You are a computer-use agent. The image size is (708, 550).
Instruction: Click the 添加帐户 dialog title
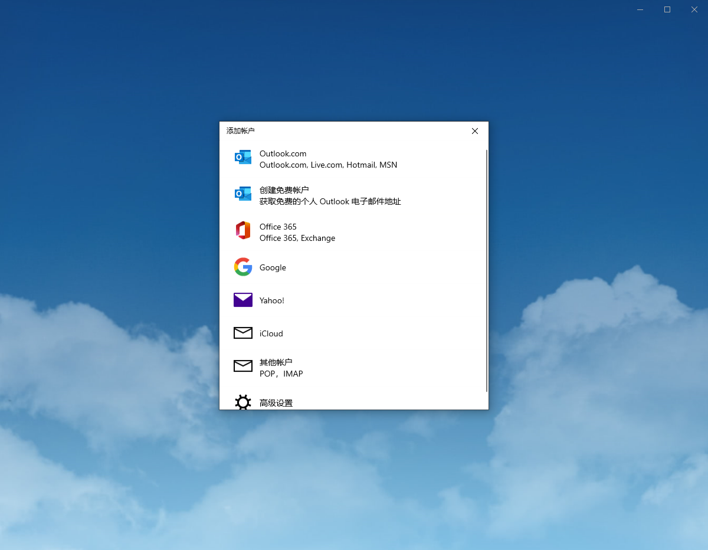coord(241,131)
